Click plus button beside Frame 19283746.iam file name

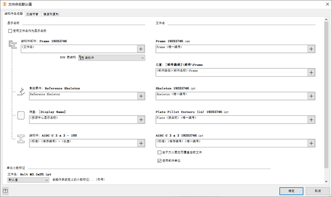pyautogui.click(x=311, y=49)
